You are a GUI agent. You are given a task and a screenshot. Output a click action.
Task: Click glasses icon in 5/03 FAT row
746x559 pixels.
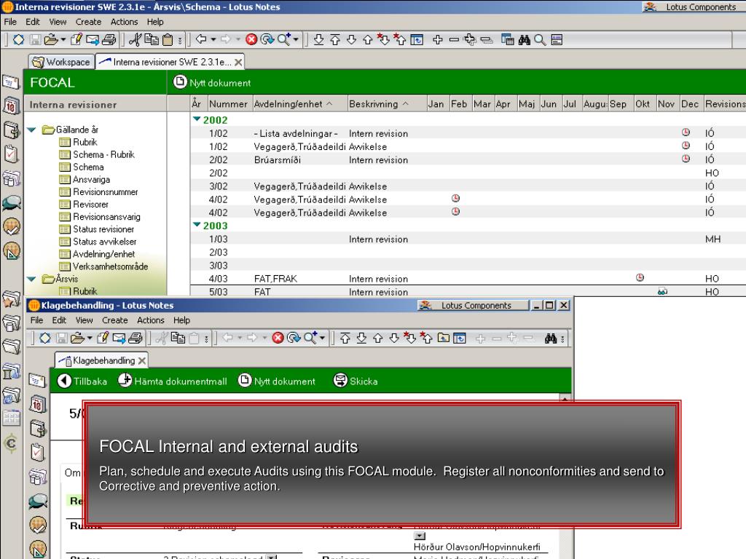tap(662, 291)
